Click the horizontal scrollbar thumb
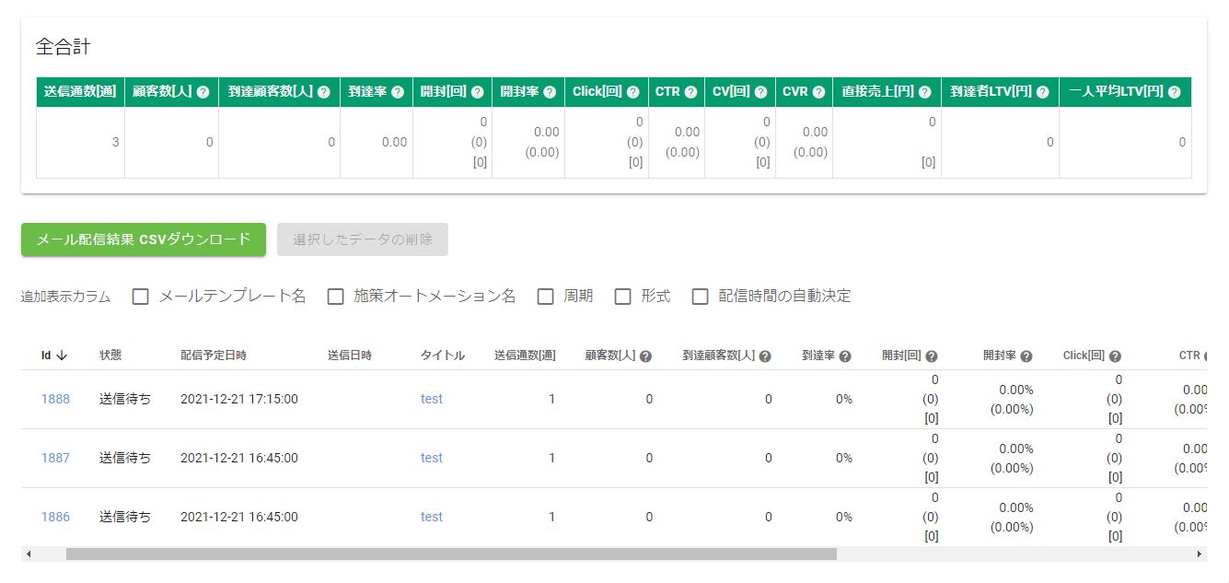This screenshot has height=583, width=1229. pyautogui.click(x=451, y=554)
